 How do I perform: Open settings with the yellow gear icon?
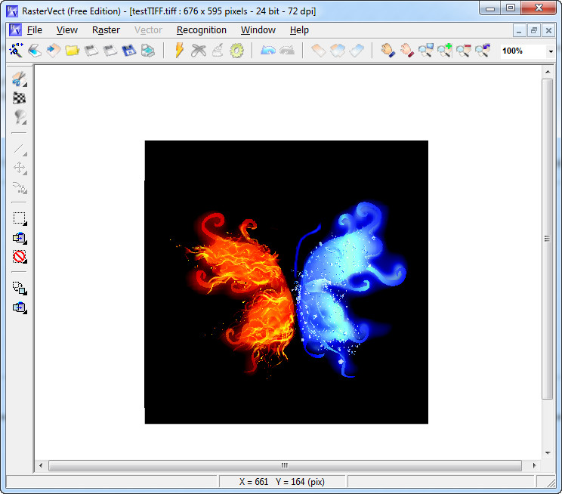(x=236, y=51)
